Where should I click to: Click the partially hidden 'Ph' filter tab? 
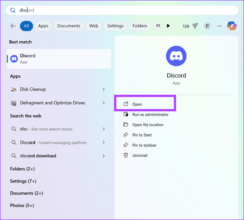coord(157,26)
